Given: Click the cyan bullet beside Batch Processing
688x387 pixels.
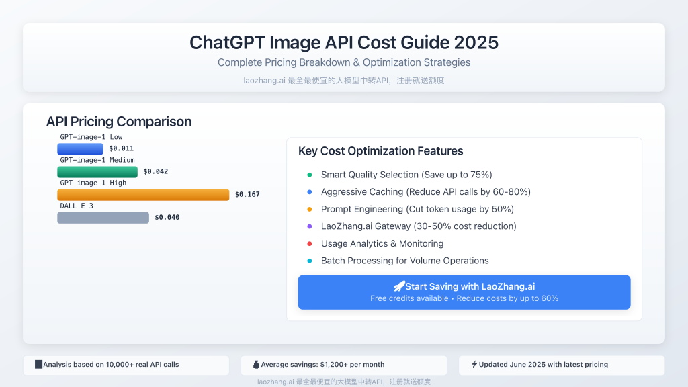Looking at the screenshot, I should click(310, 261).
